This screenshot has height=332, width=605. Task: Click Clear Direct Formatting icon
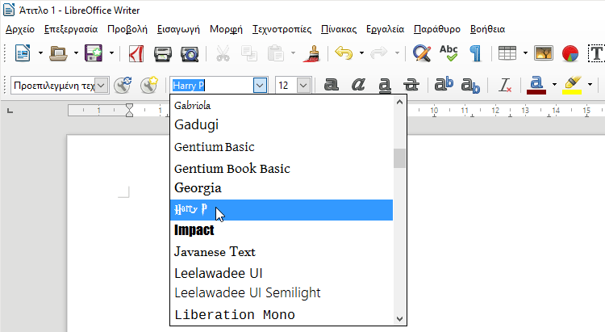(504, 85)
